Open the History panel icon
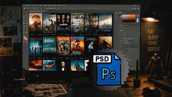Screen dimensions: 172x97 [116, 13]
